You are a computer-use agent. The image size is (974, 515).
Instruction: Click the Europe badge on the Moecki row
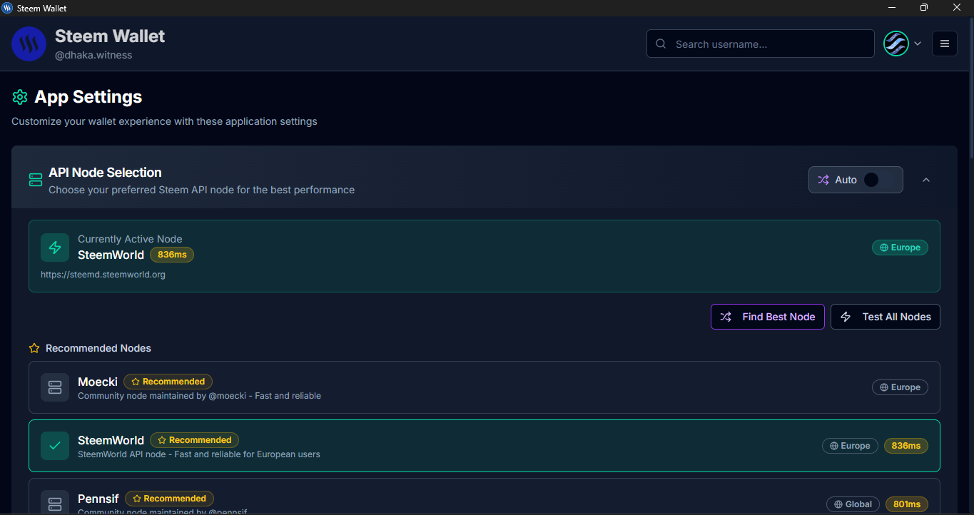[900, 387]
